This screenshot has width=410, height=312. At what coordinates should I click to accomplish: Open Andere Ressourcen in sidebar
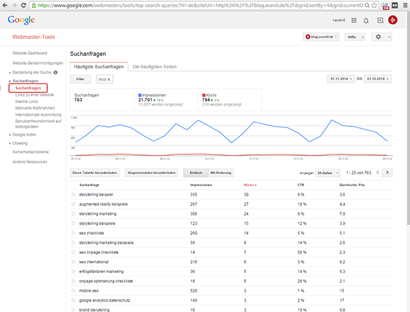tap(30, 162)
